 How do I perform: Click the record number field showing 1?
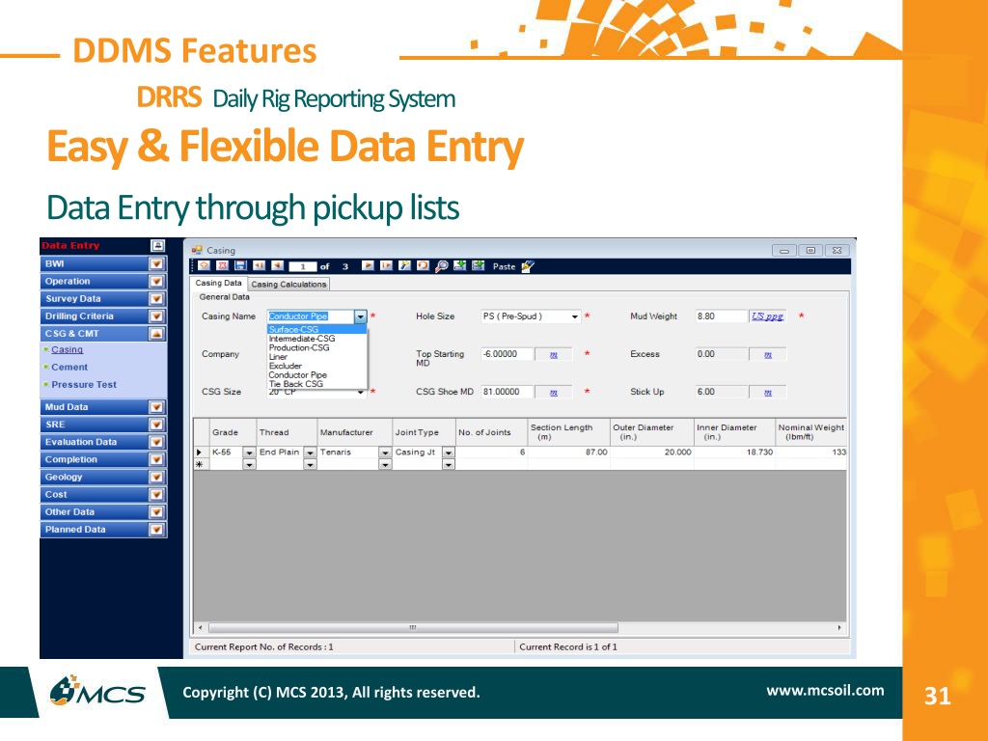coord(302,266)
